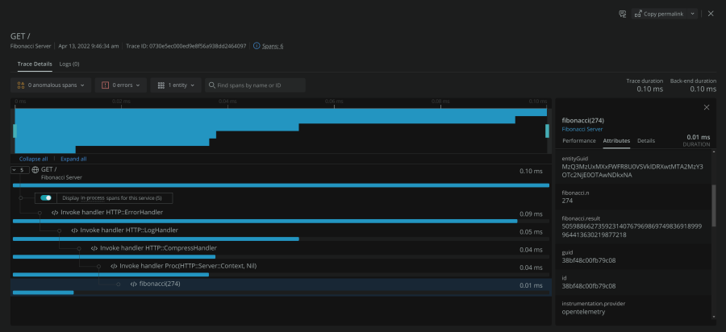Open the Details tab in span panel
726x332 pixels.
click(646, 140)
